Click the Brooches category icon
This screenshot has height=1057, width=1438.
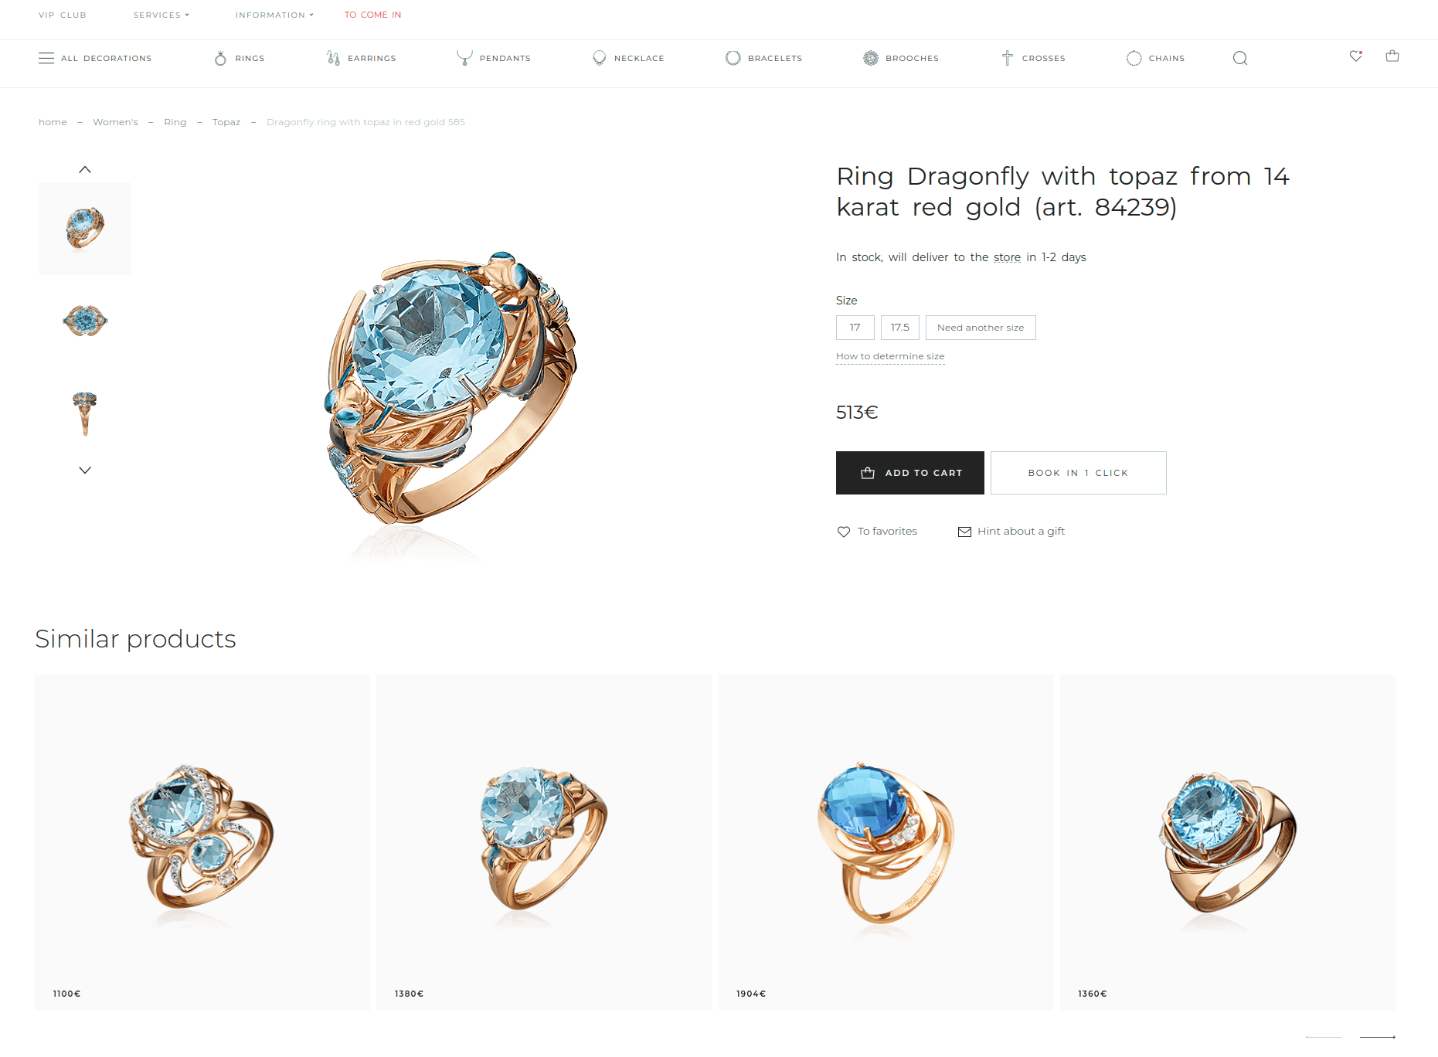click(871, 58)
